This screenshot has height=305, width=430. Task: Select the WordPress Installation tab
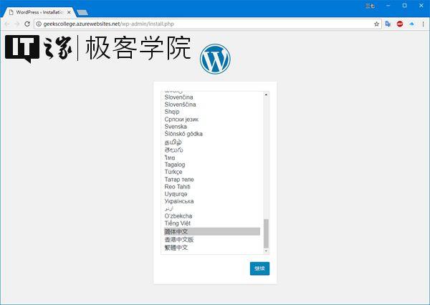pyautogui.click(x=39, y=12)
